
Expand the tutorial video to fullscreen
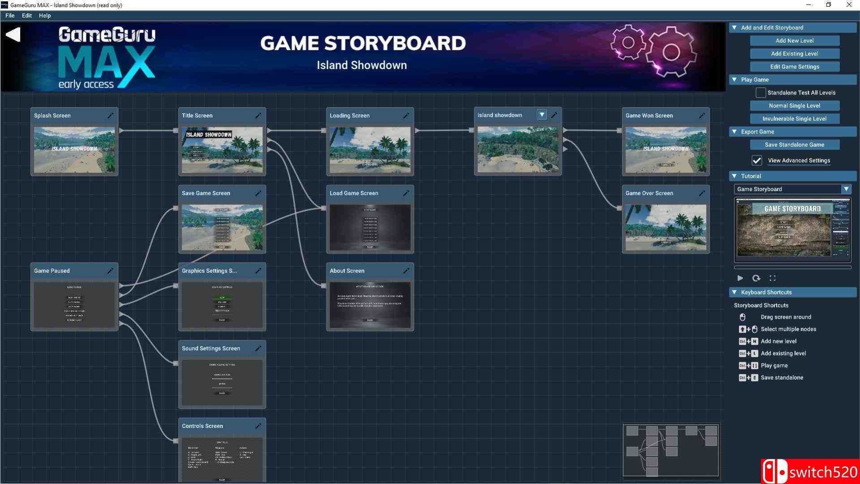coord(773,278)
